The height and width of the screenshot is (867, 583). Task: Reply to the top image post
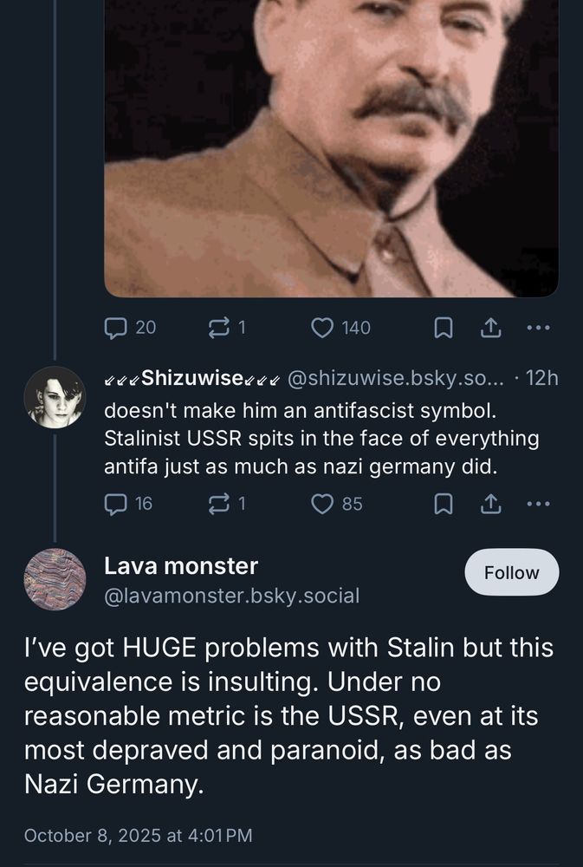[116, 327]
